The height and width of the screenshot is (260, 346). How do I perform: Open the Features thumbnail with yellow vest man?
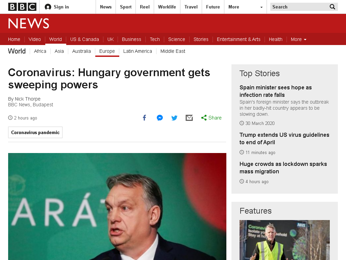(285, 240)
